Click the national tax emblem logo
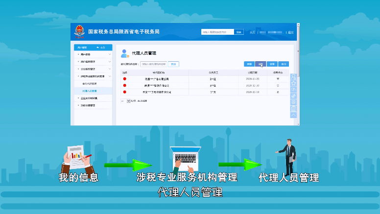This screenshot has height=214, width=380. tap(79, 32)
